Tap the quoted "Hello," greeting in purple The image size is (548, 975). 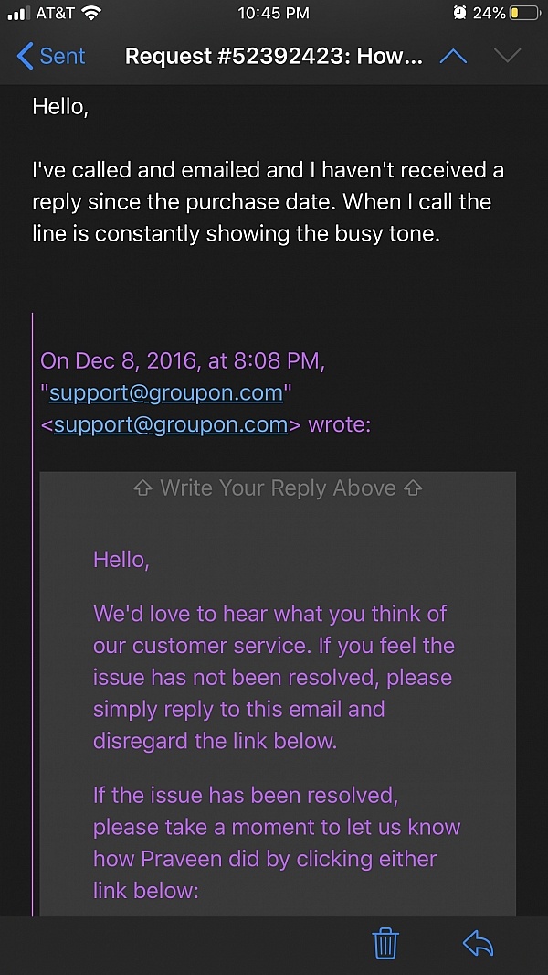click(121, 560)
